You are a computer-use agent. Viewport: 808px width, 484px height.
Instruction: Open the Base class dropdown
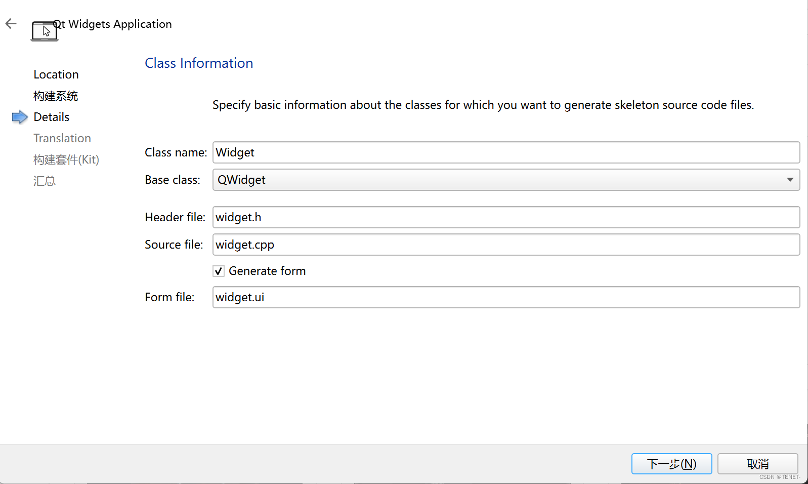pos(506,180)
